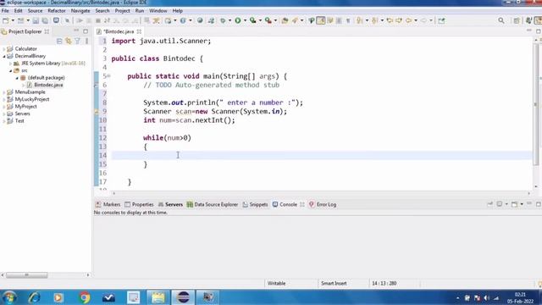Open the Back history dropdown arrow
Viewport: 542px width, 305px height.
pyautogui.click(x=416, y=20)
